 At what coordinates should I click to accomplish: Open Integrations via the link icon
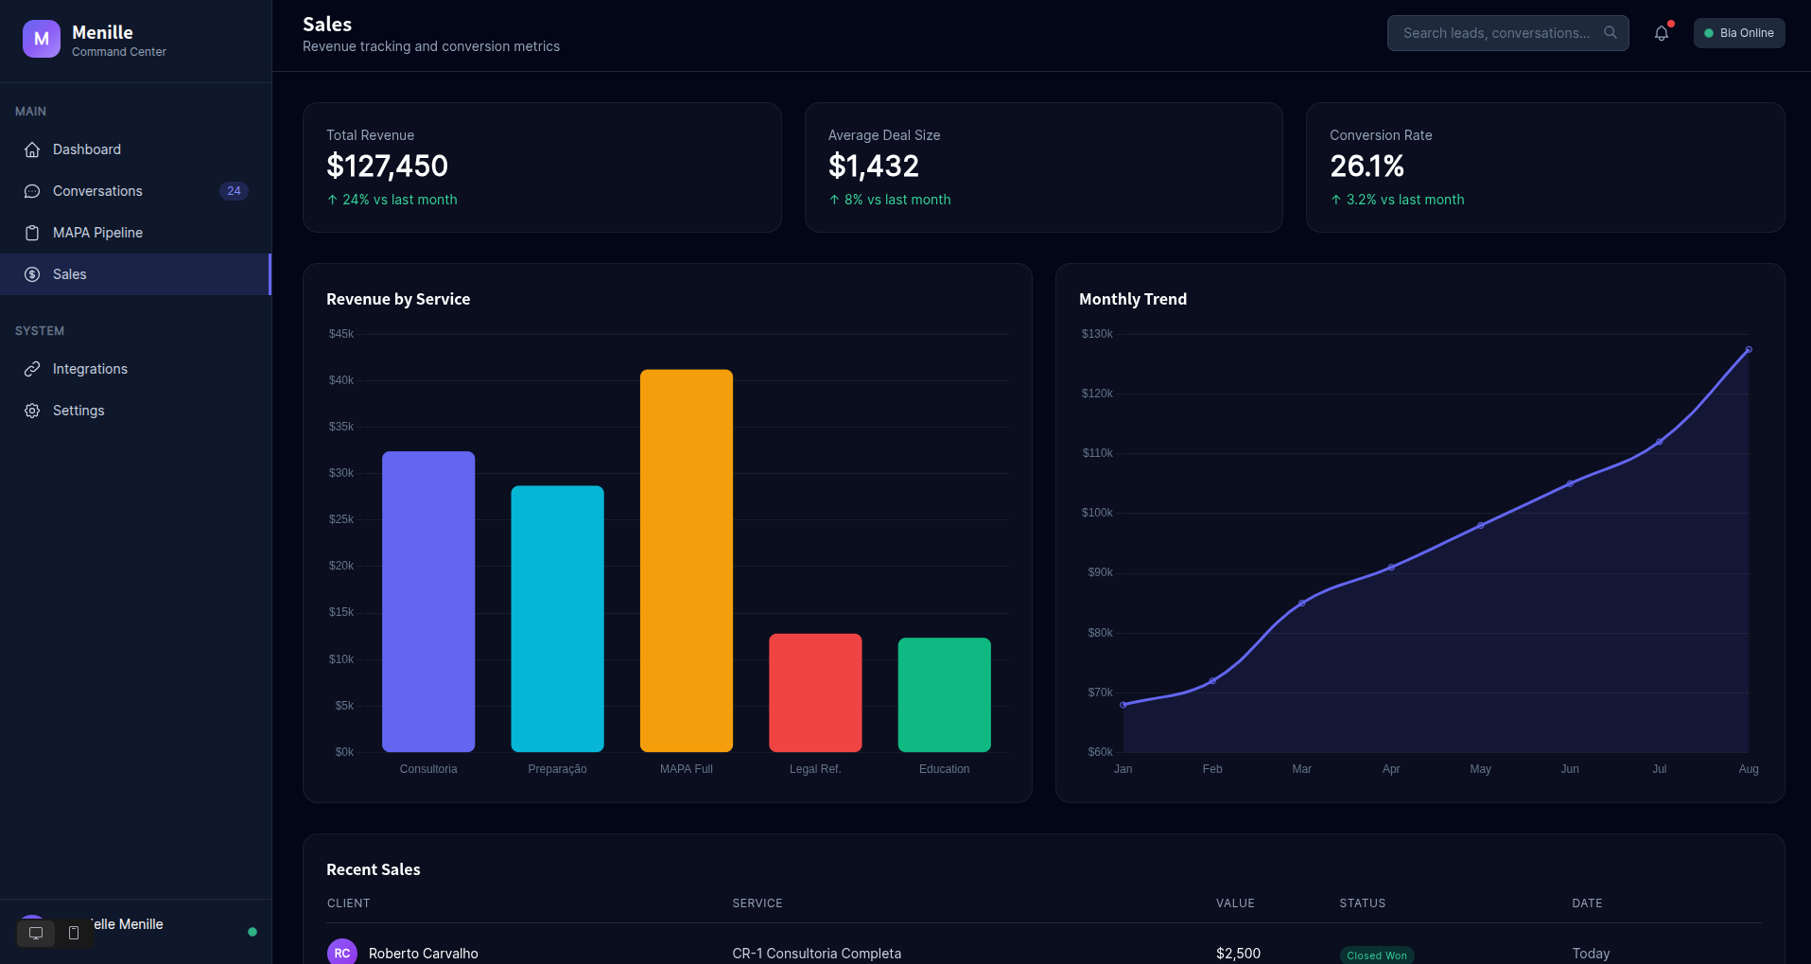coord(32,369)
